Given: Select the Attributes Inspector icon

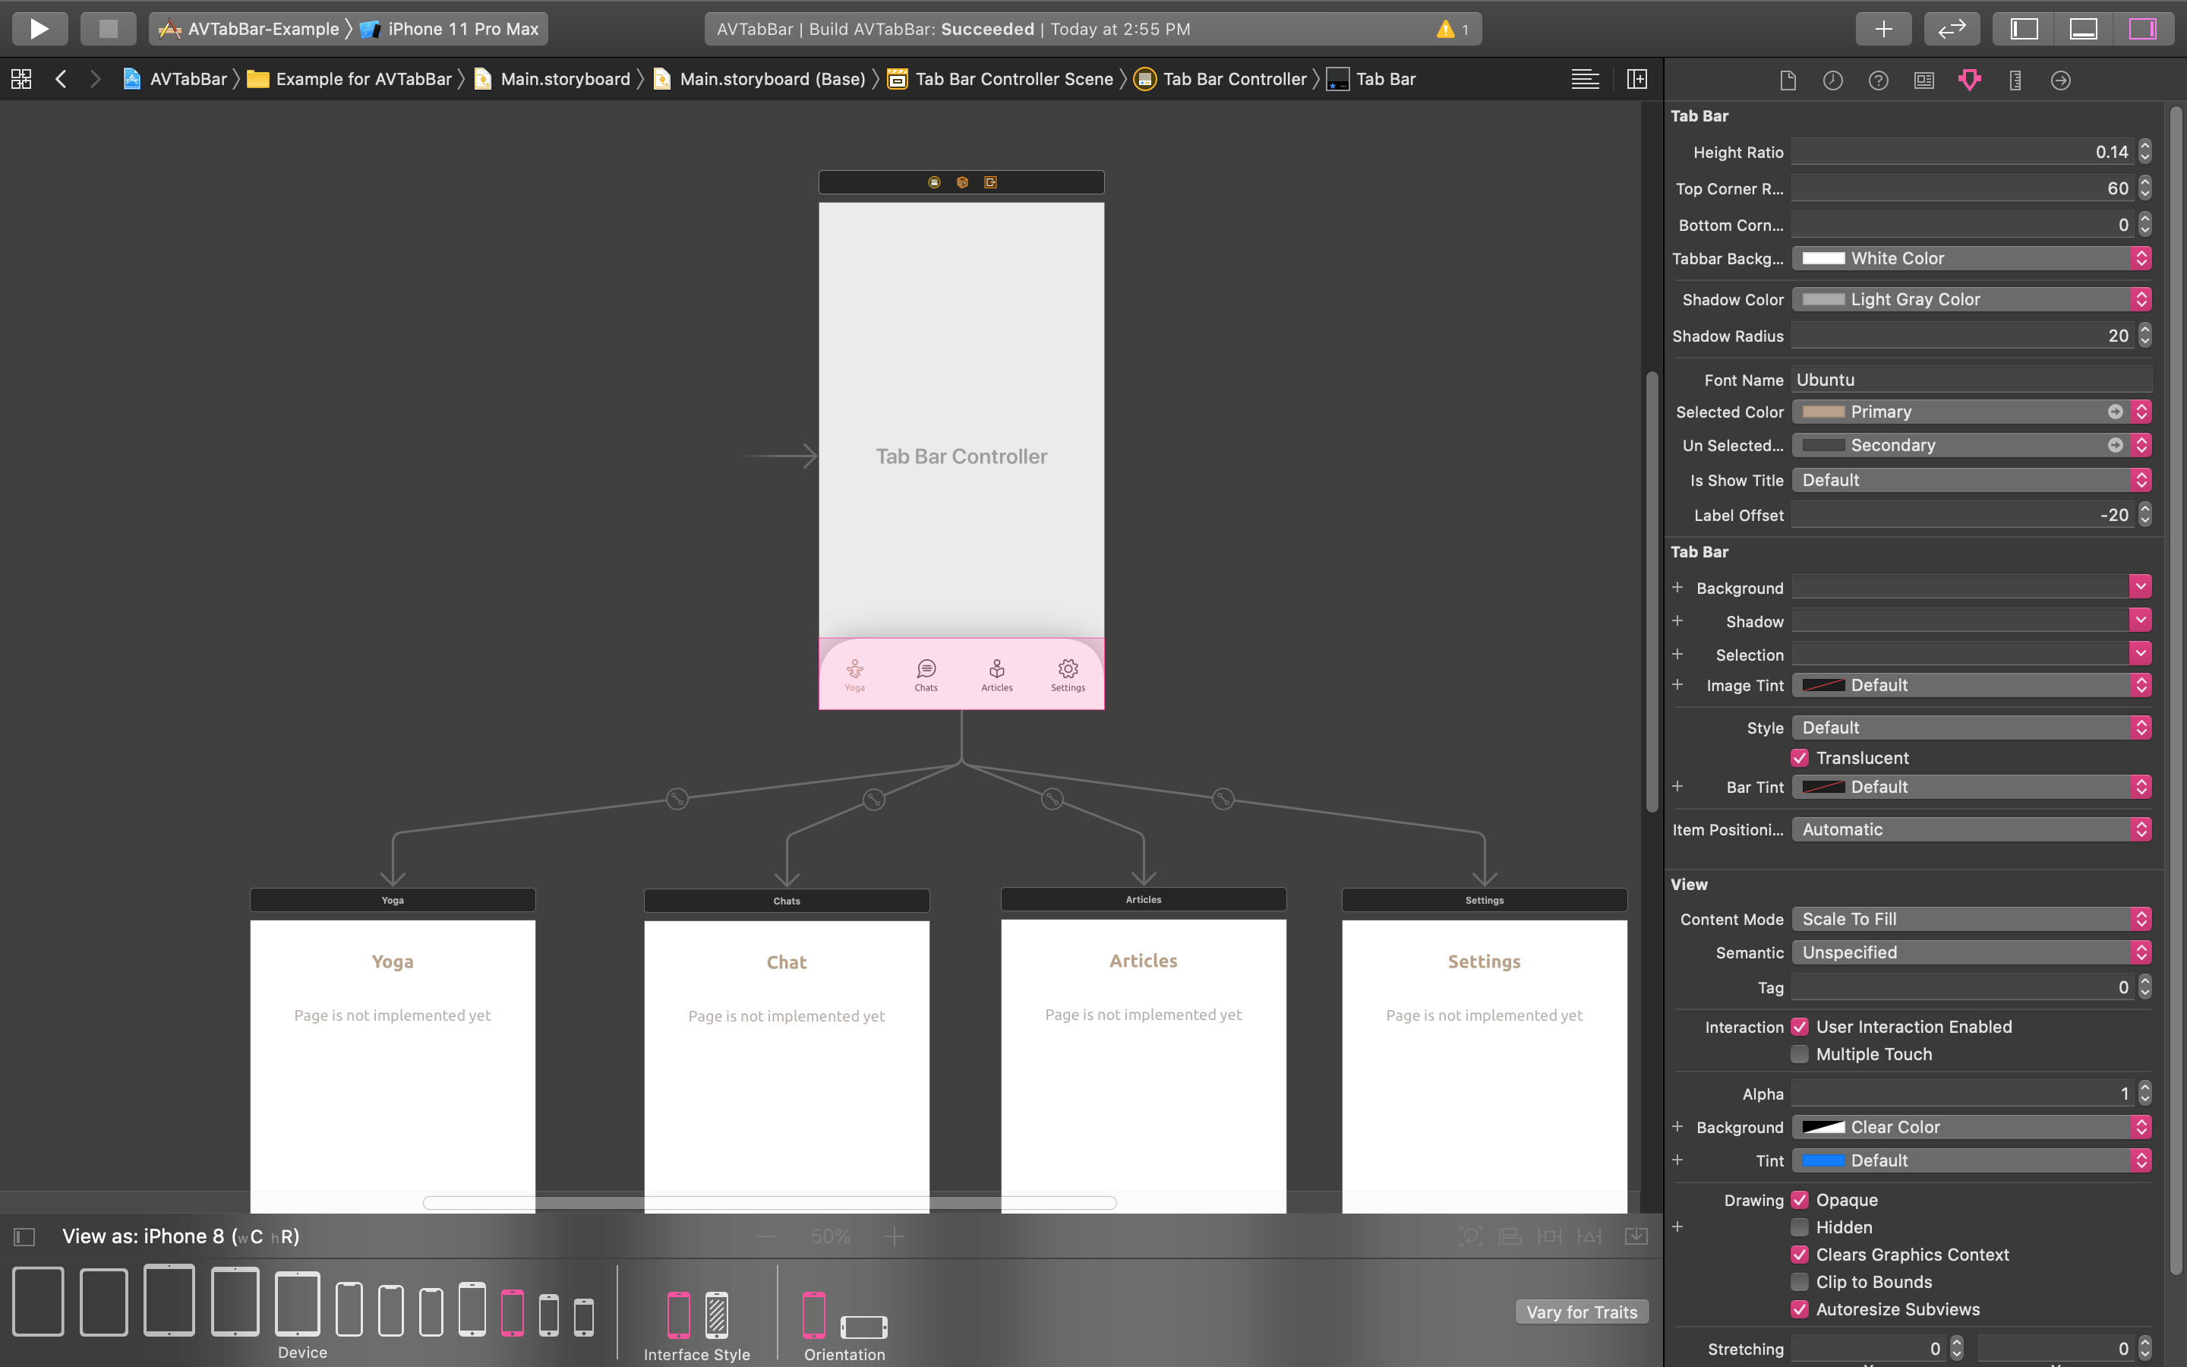Looking at the screenshot, I should click(x=1968, y=81).
